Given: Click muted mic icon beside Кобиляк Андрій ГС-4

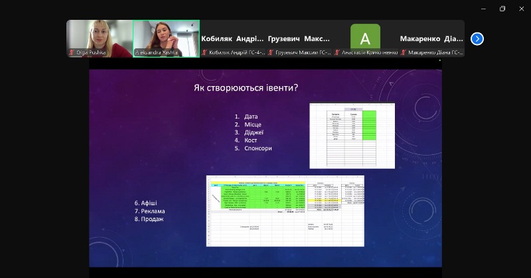Looking at the screenshot, I should point(204,52).
